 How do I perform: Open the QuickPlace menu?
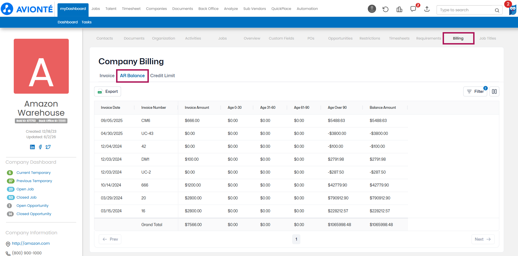pos(281,9)
